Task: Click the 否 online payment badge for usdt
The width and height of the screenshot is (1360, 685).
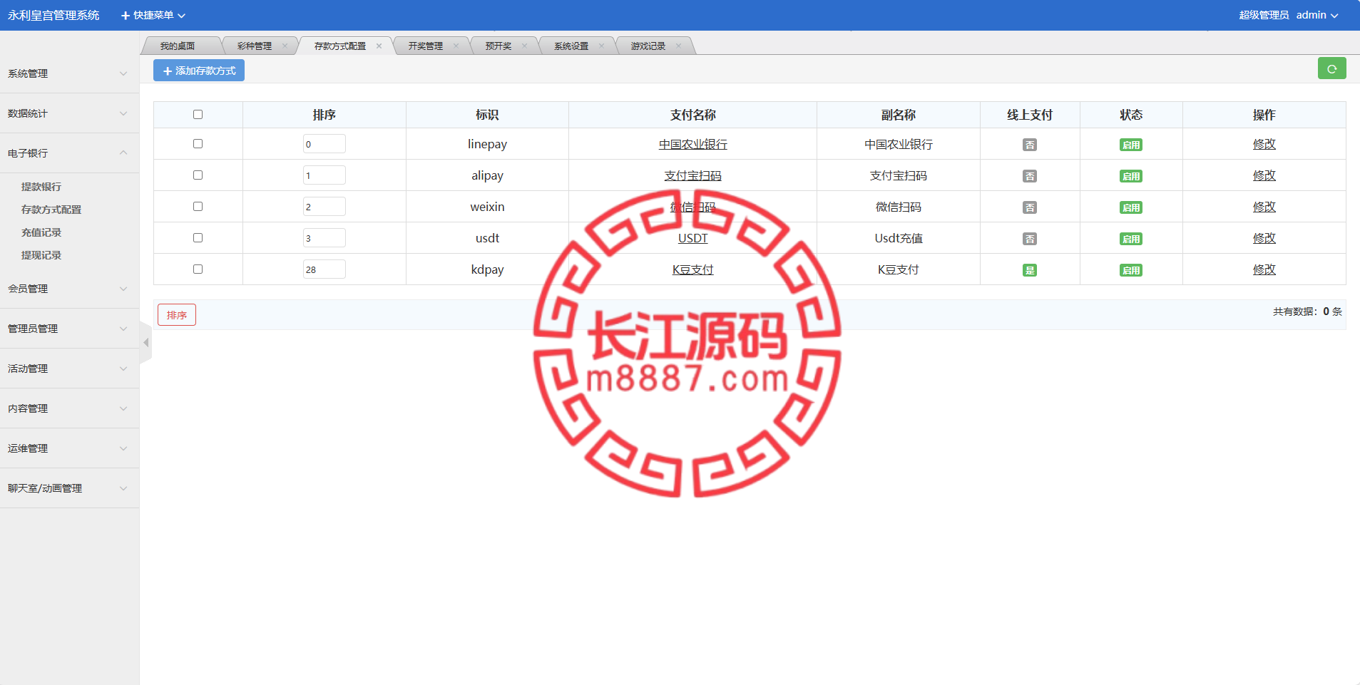Action: coord(1030,239)
